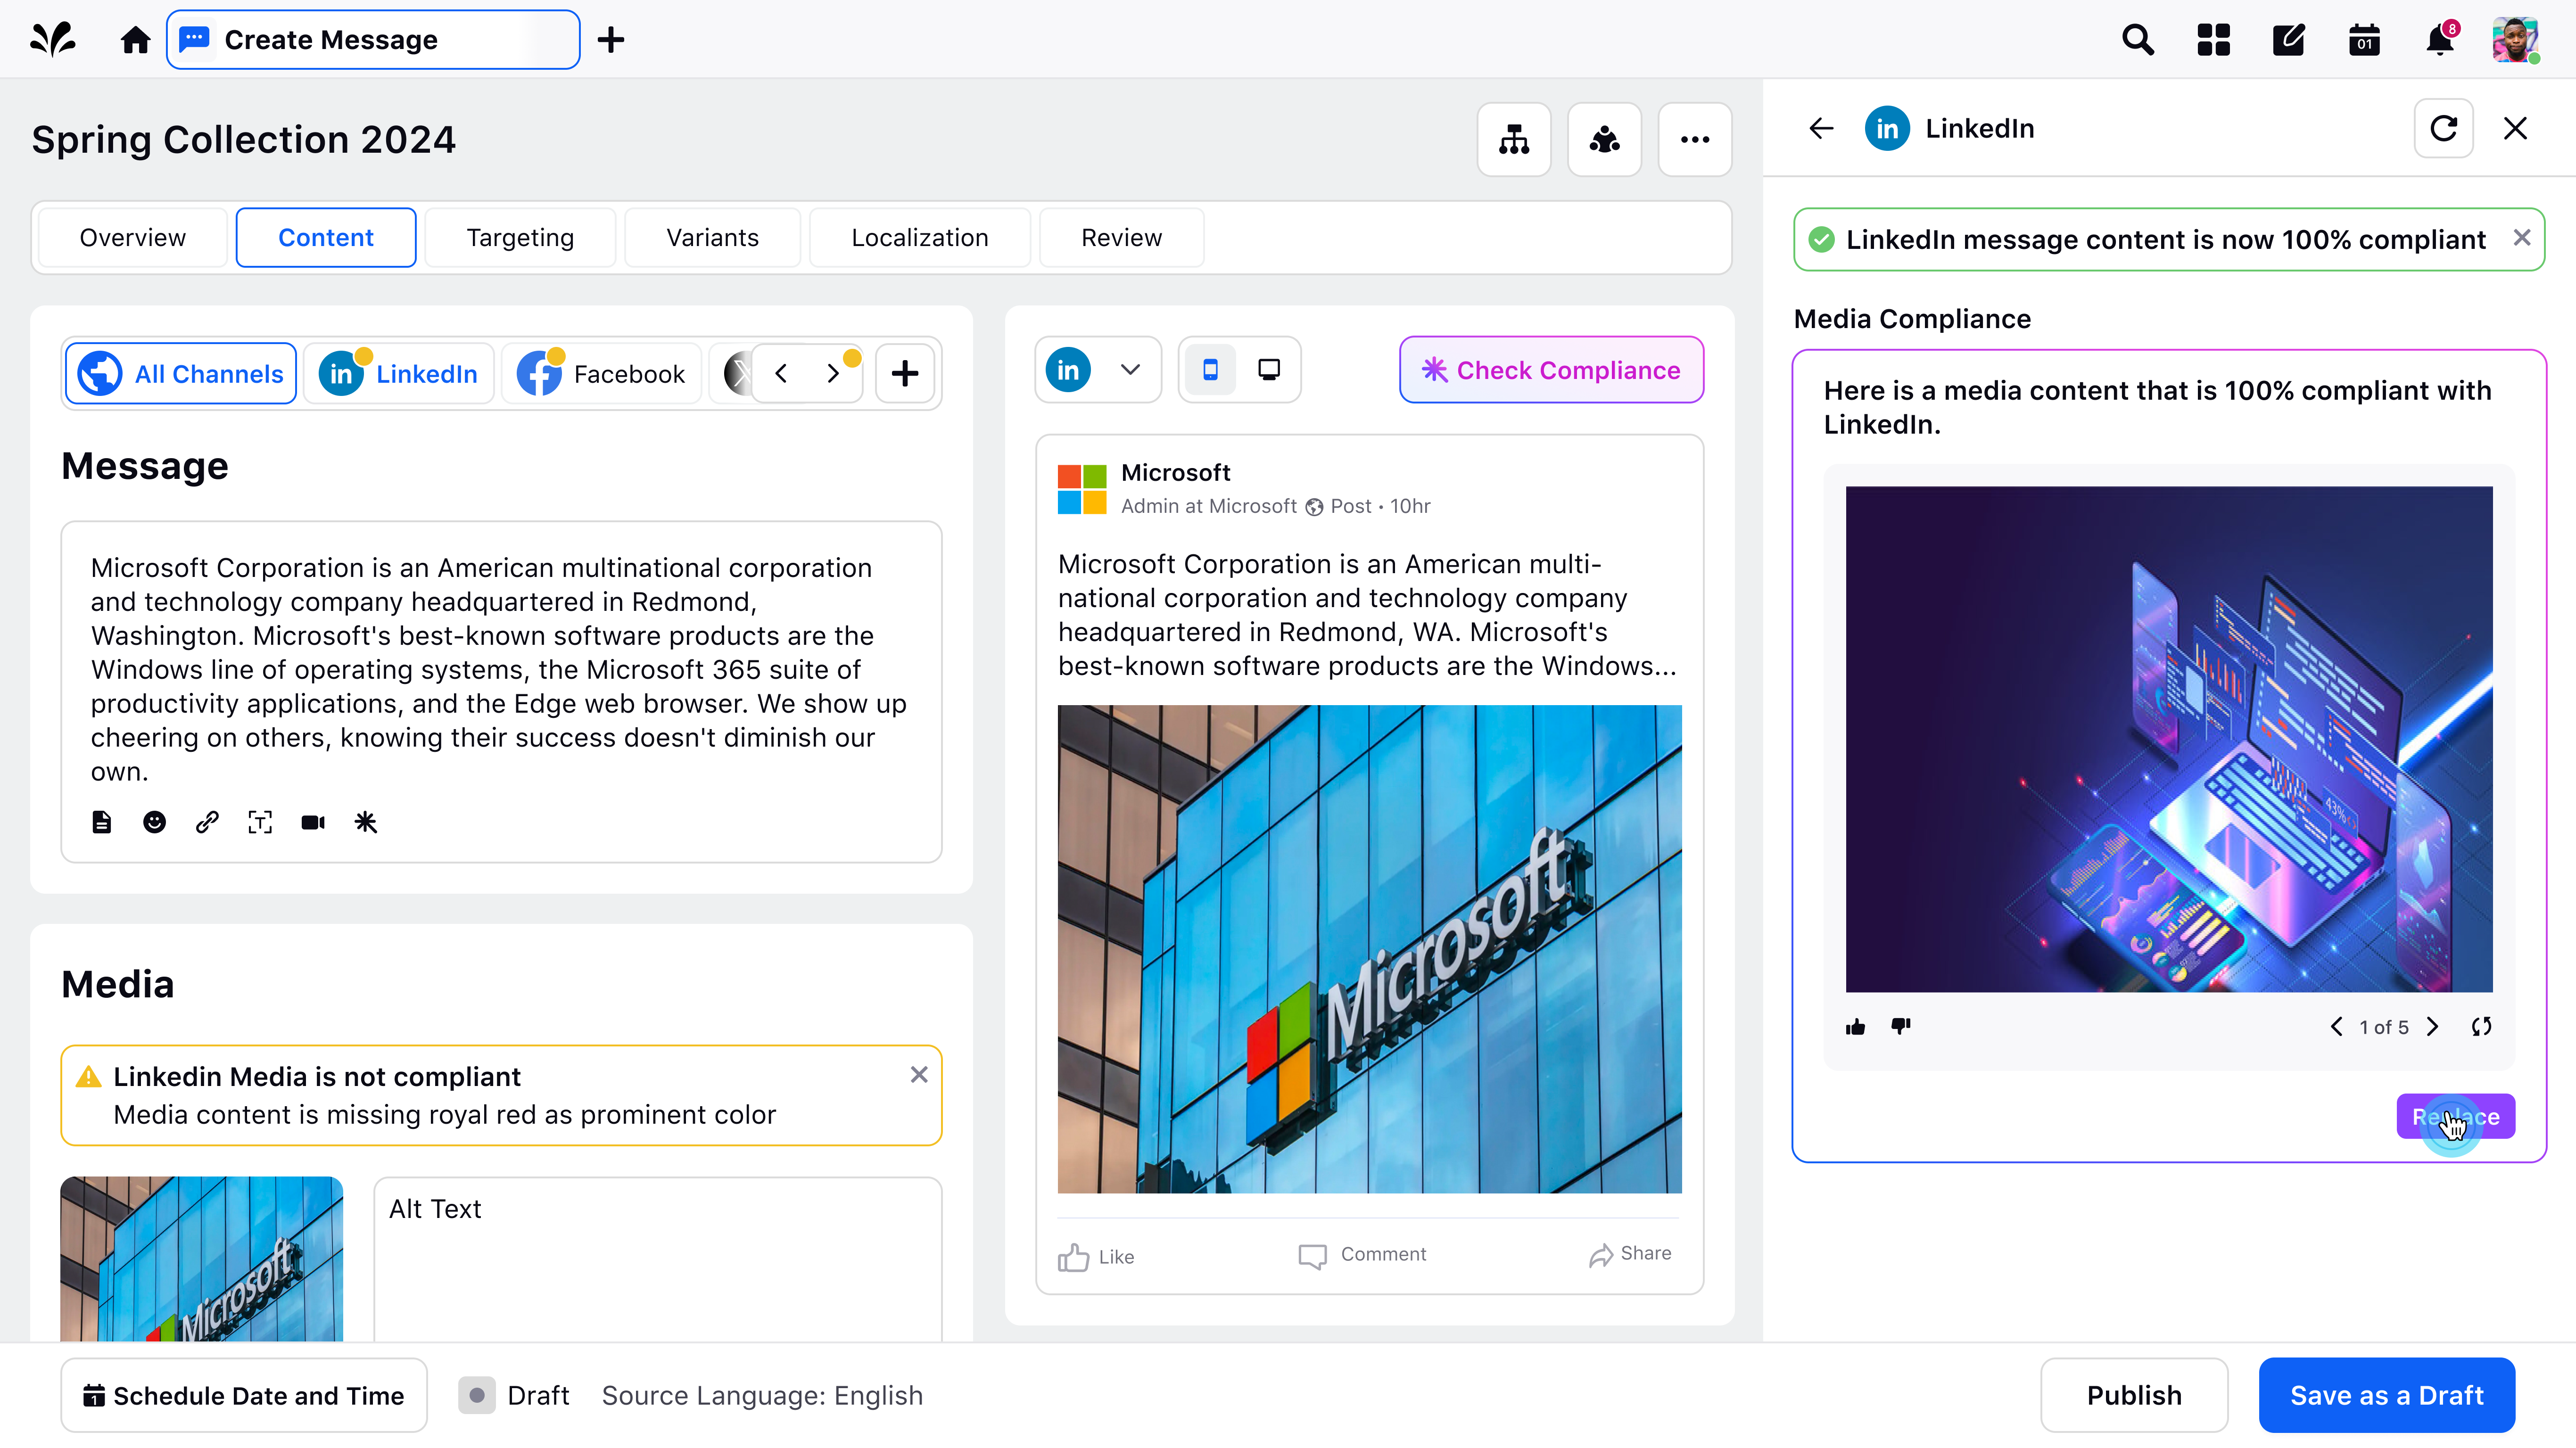Go to next suggested media image
The height and width of the screenshot is (1448, 2576).
pyautogui.click(x=2433, y=1026)
